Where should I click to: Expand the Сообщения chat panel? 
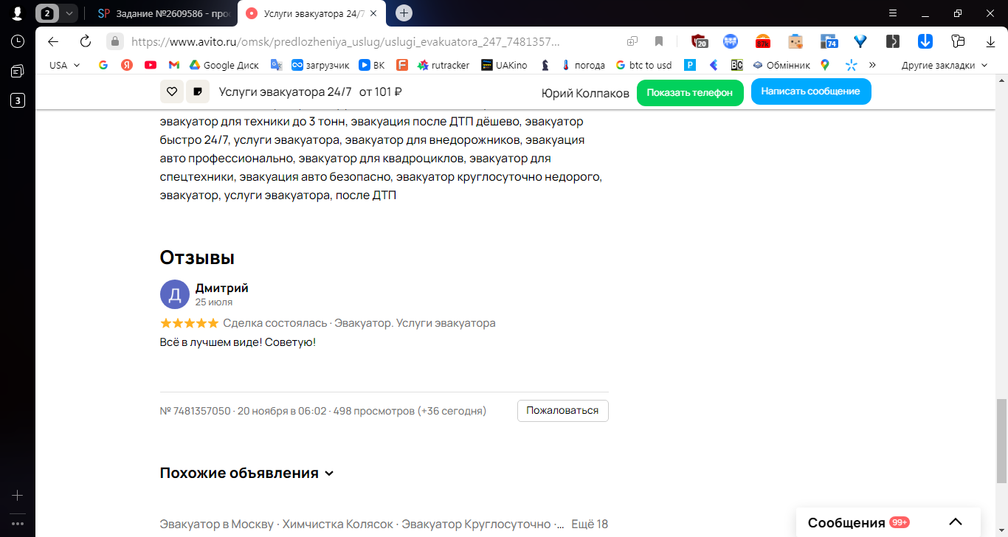(x=955, y=522)
